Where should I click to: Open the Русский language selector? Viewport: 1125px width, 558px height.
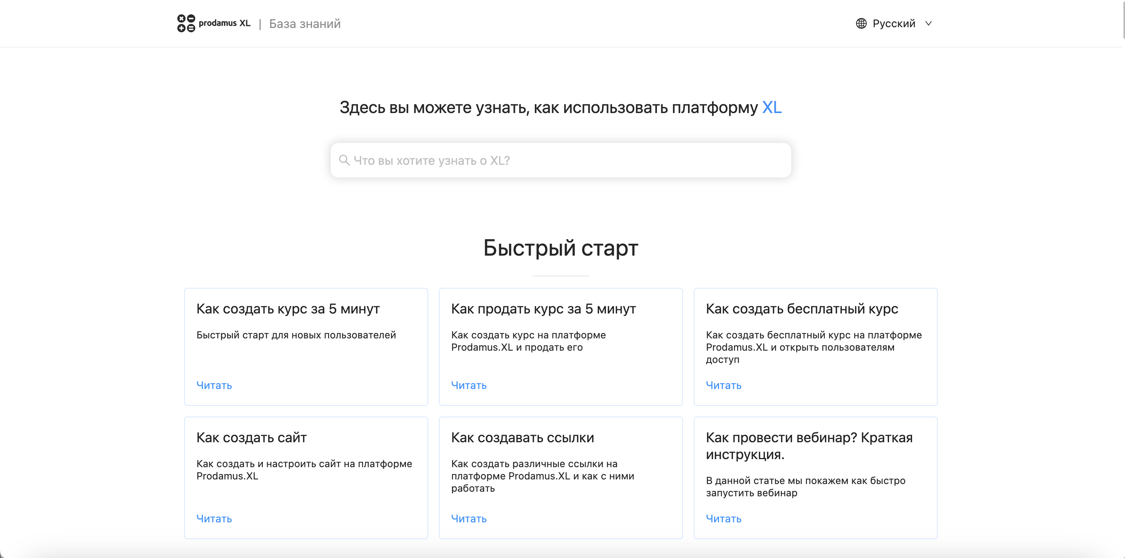[x=894, y=23]
